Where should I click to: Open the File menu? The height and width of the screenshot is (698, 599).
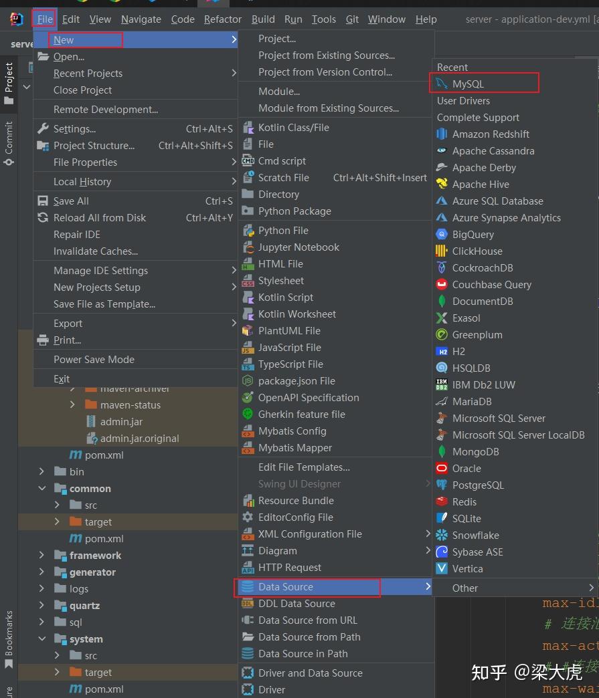click(x=45, y=19)
